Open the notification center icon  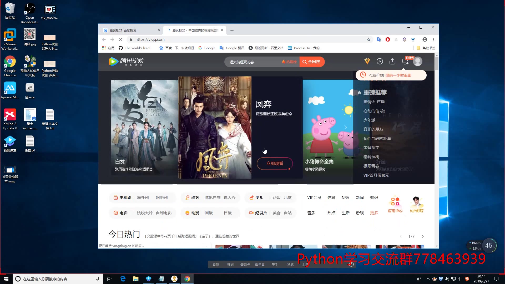[x=496, y=279]
